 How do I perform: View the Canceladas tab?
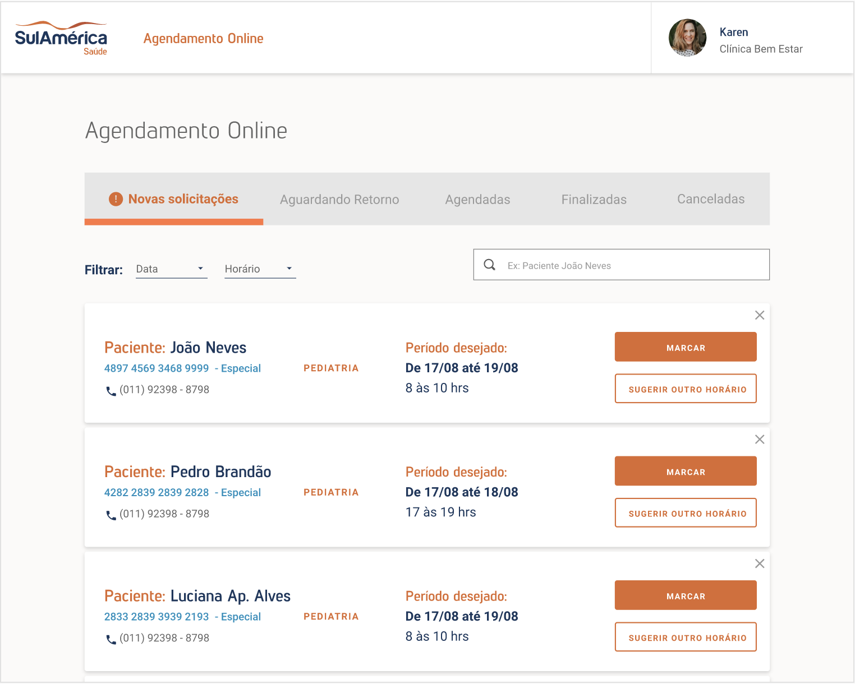click(x=710, y=199)
